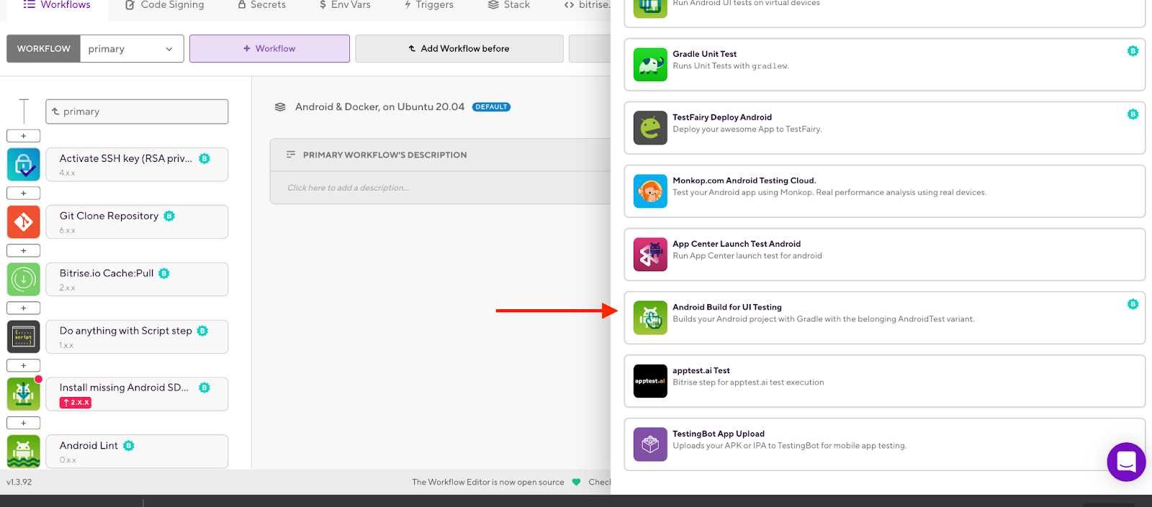The image size is (1152, 507).
Task: Open the Stack tab
Action: [x=509, y=5]
